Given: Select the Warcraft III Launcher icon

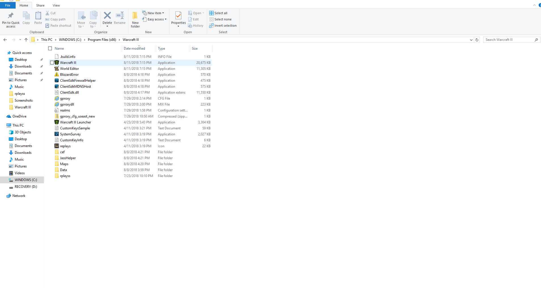Looking at the screenshot, I should coord(57,122).
